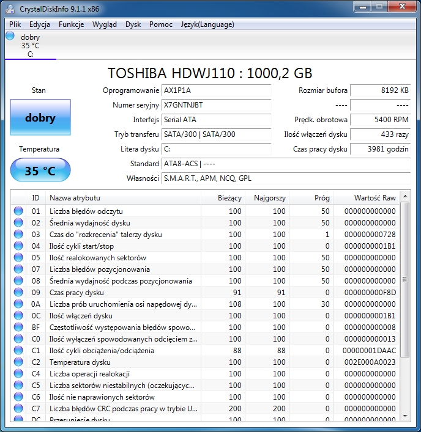Click status orb of attribute 02 row
The image size is (421, 432).
18,222
